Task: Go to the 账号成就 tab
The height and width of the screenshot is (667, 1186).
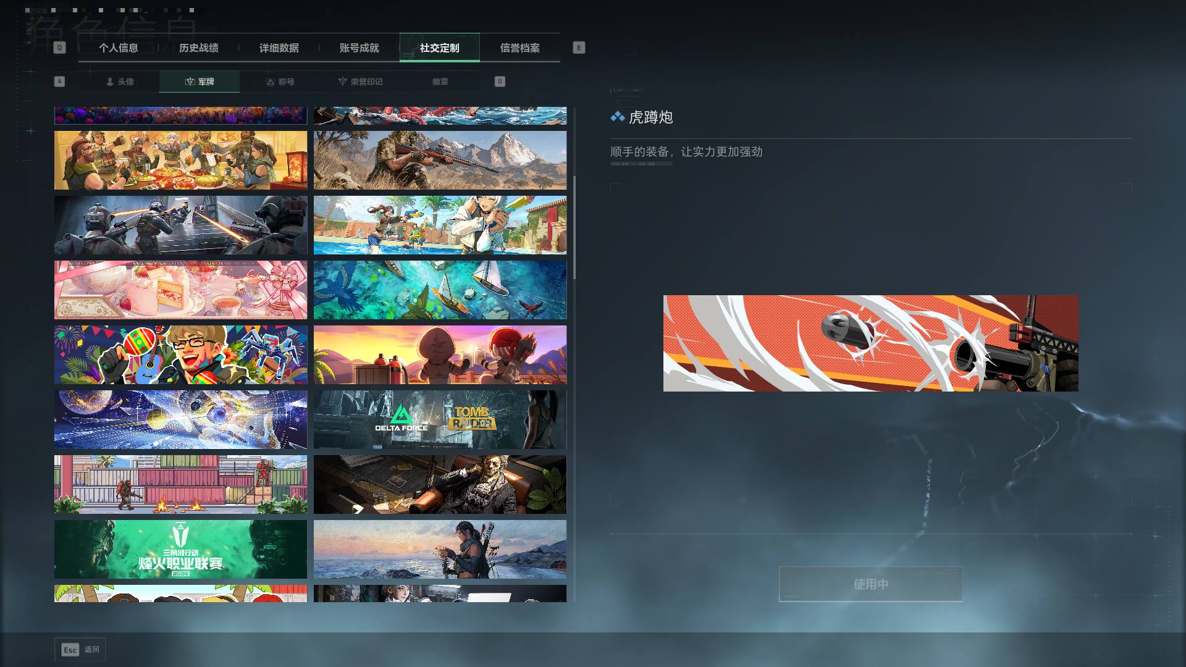Action: (x=359, y=48)
